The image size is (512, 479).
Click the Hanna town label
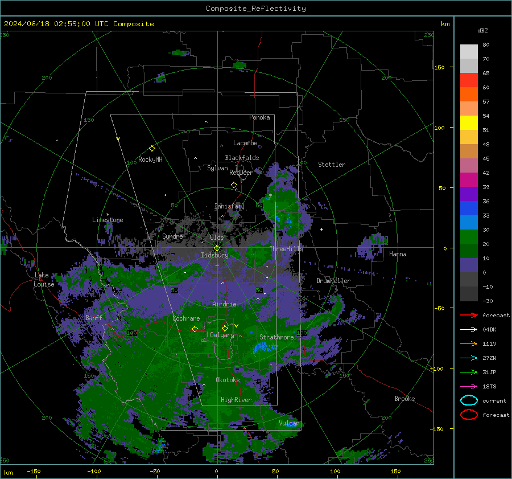(x=398, y=254)
